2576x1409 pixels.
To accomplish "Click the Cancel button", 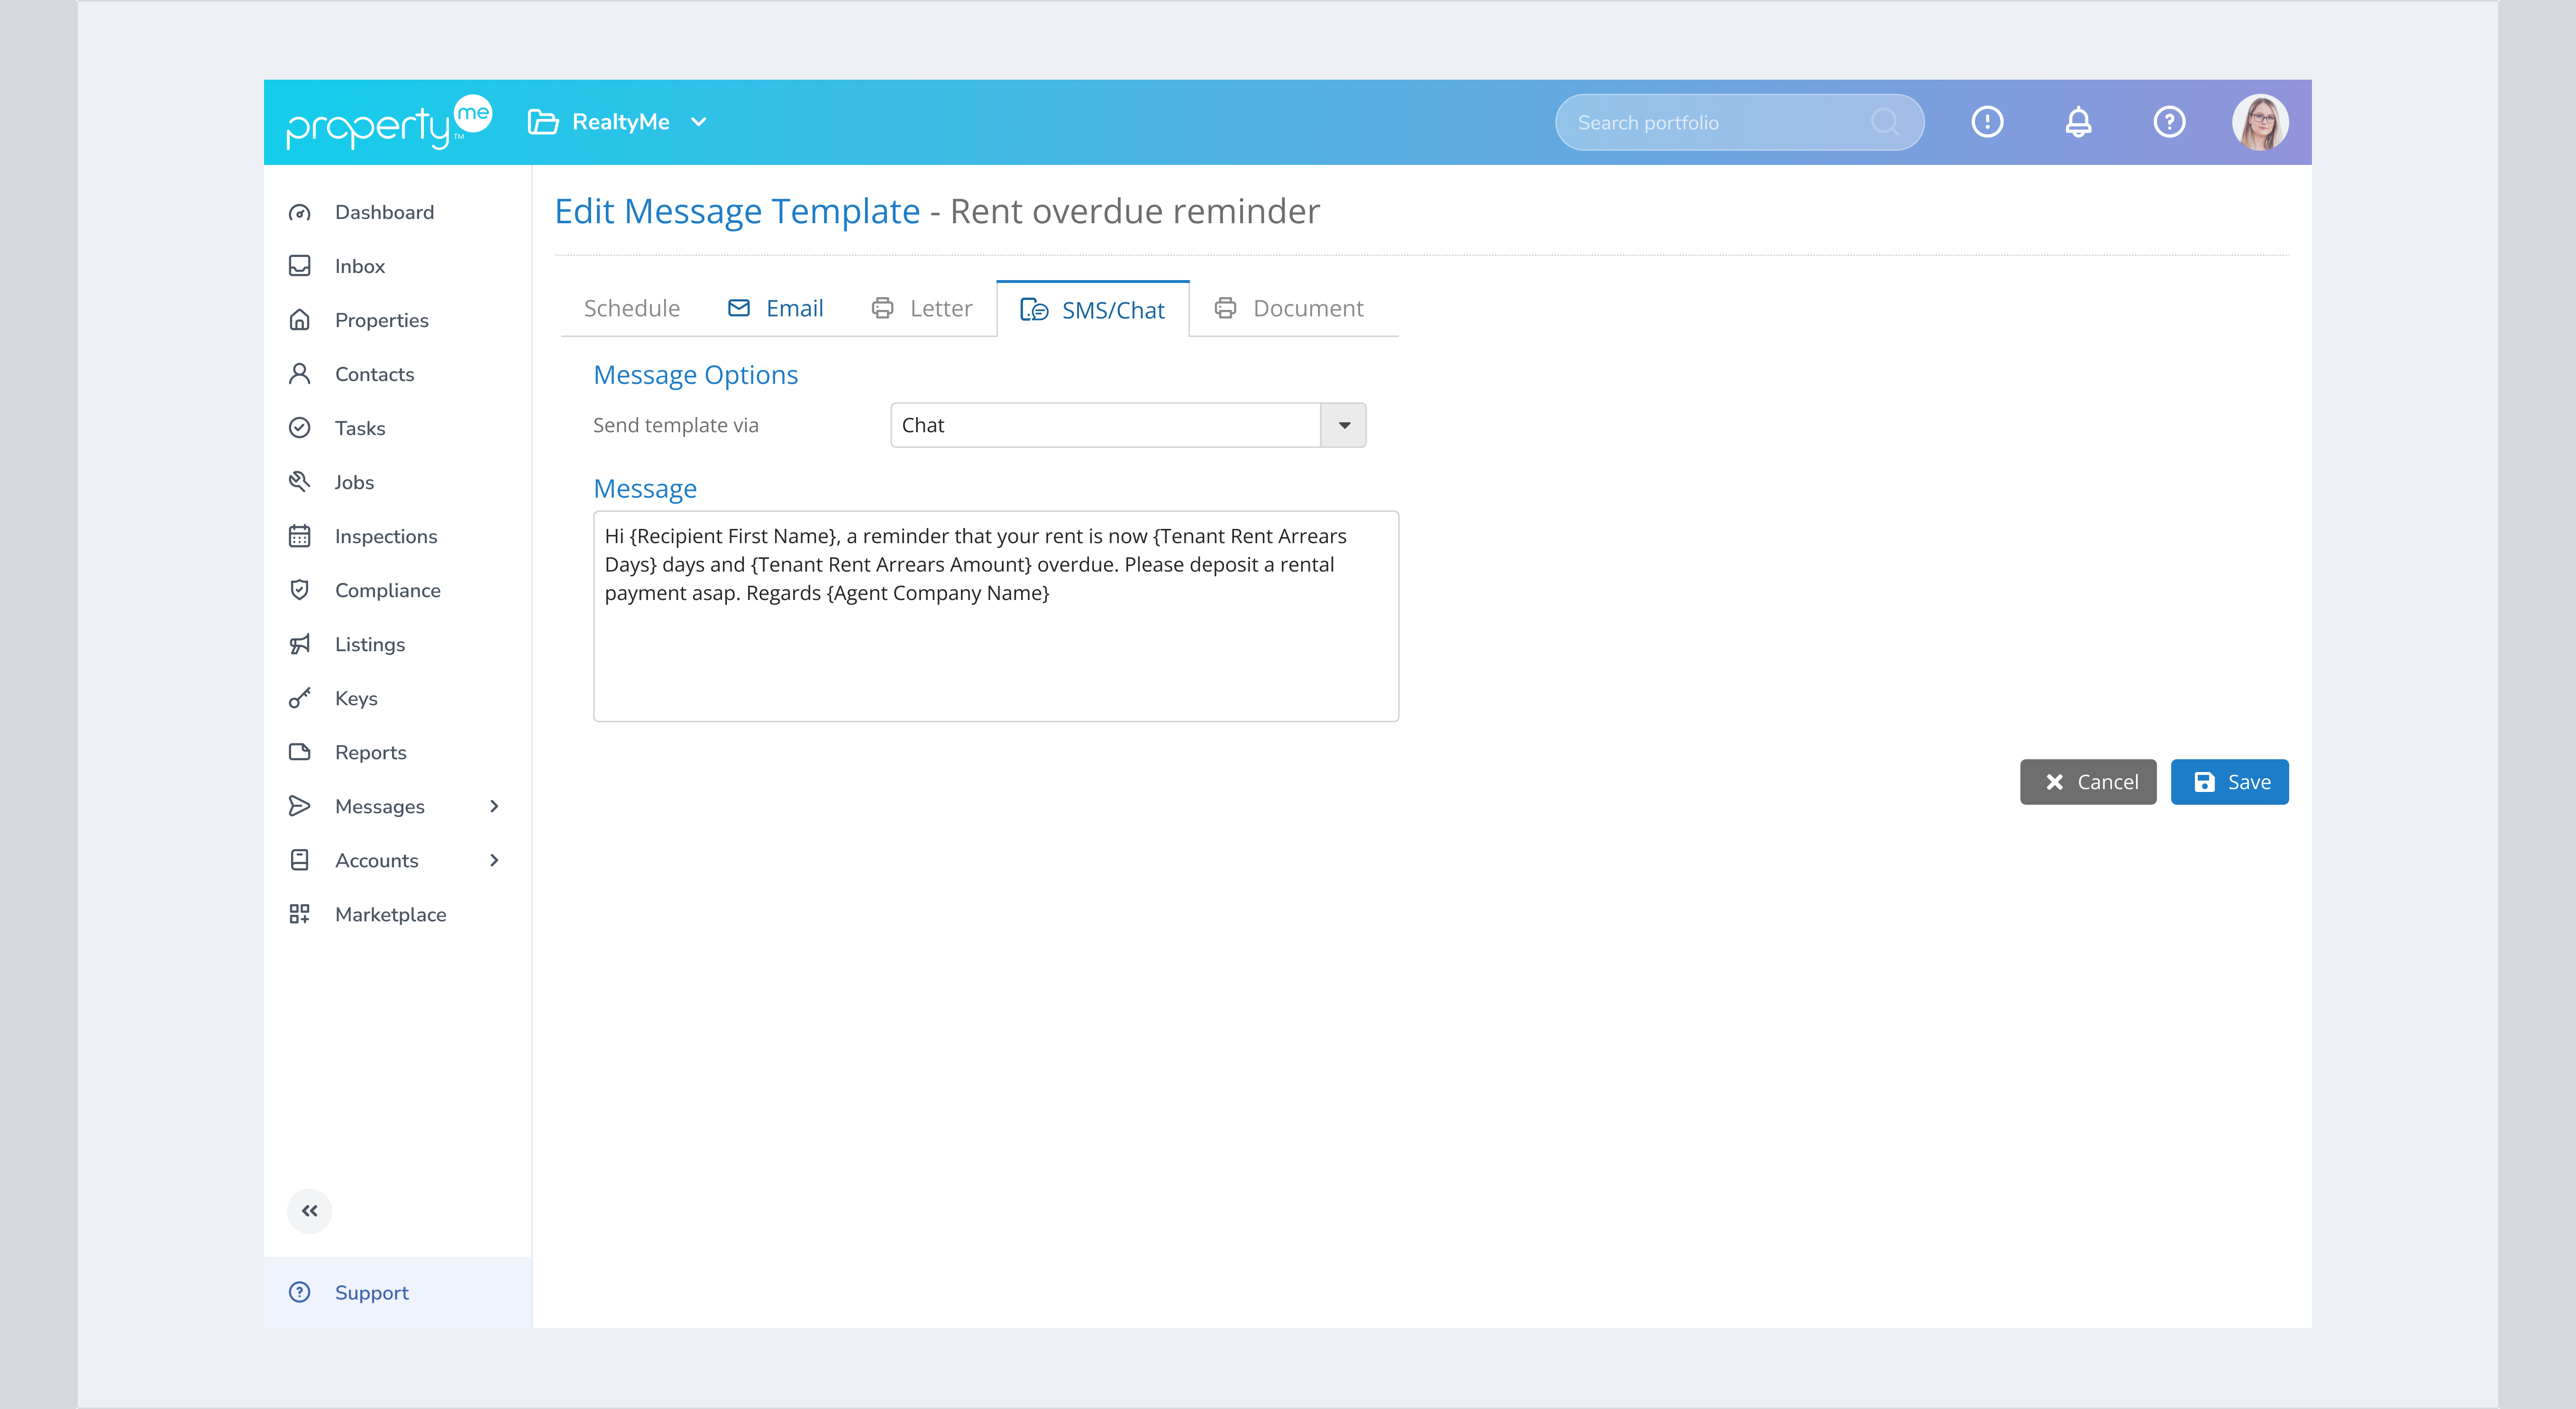I will coord(2088,782).
